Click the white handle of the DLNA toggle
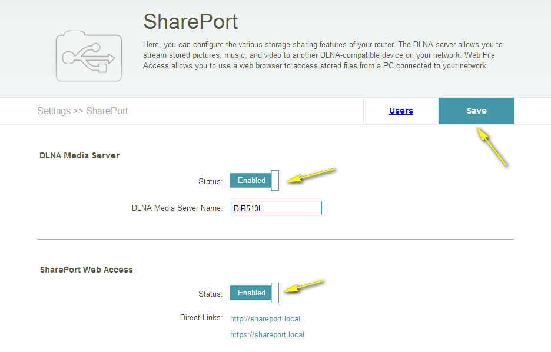The height and width of the screenshot is (352, 551). pos(275,181)
